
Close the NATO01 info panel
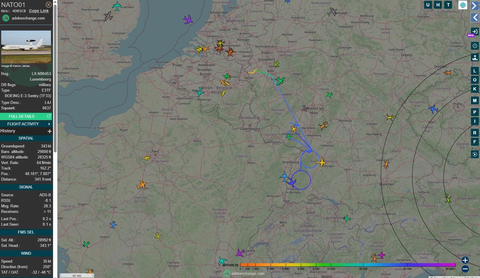(x=48, y=4)
